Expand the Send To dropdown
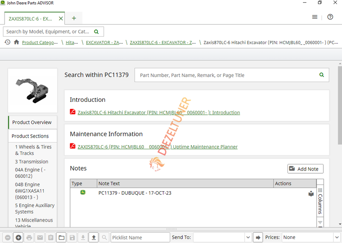This screenshot has width=342, height=243. pos(248,237)
